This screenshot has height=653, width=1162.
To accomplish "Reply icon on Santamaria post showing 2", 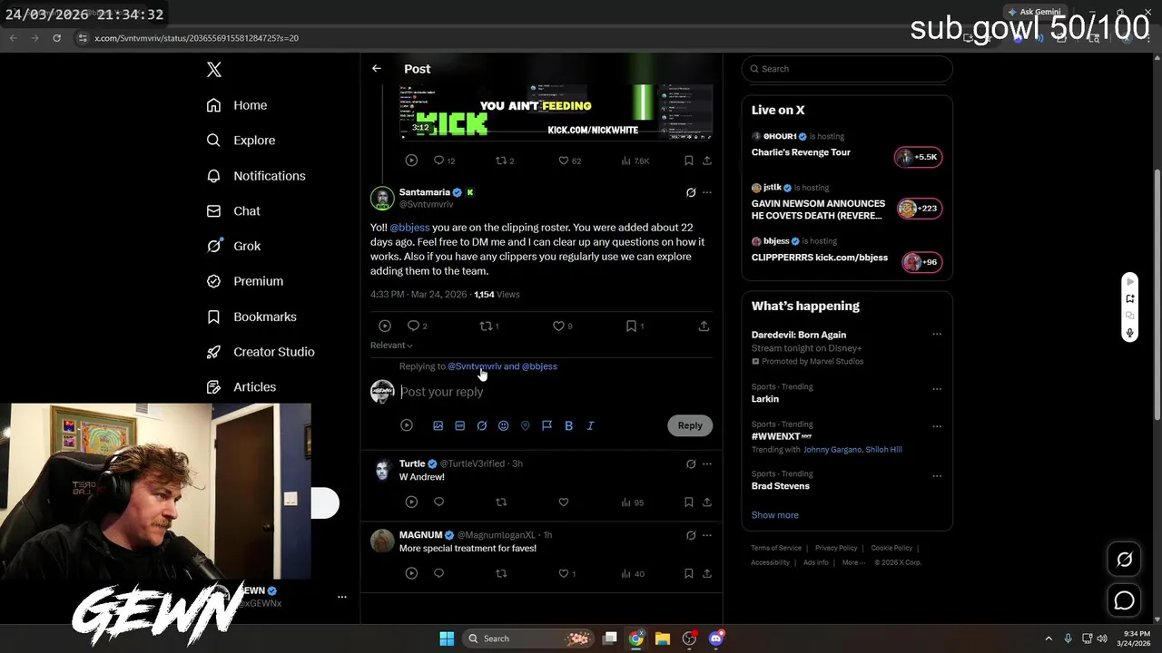I will 413,326.
